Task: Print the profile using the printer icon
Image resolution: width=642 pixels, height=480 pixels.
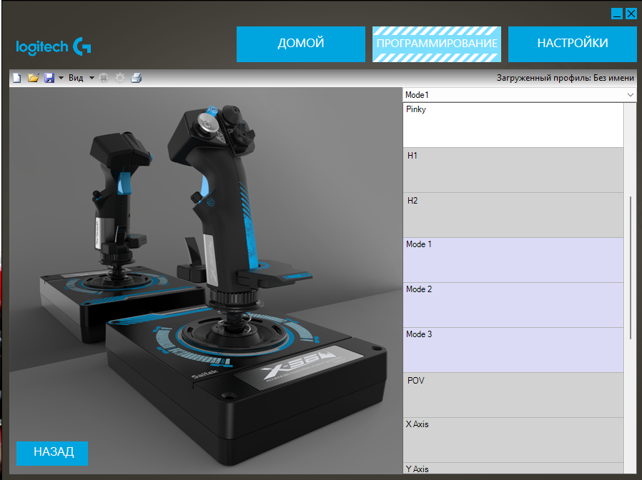Action: click(x=136, y=78)
